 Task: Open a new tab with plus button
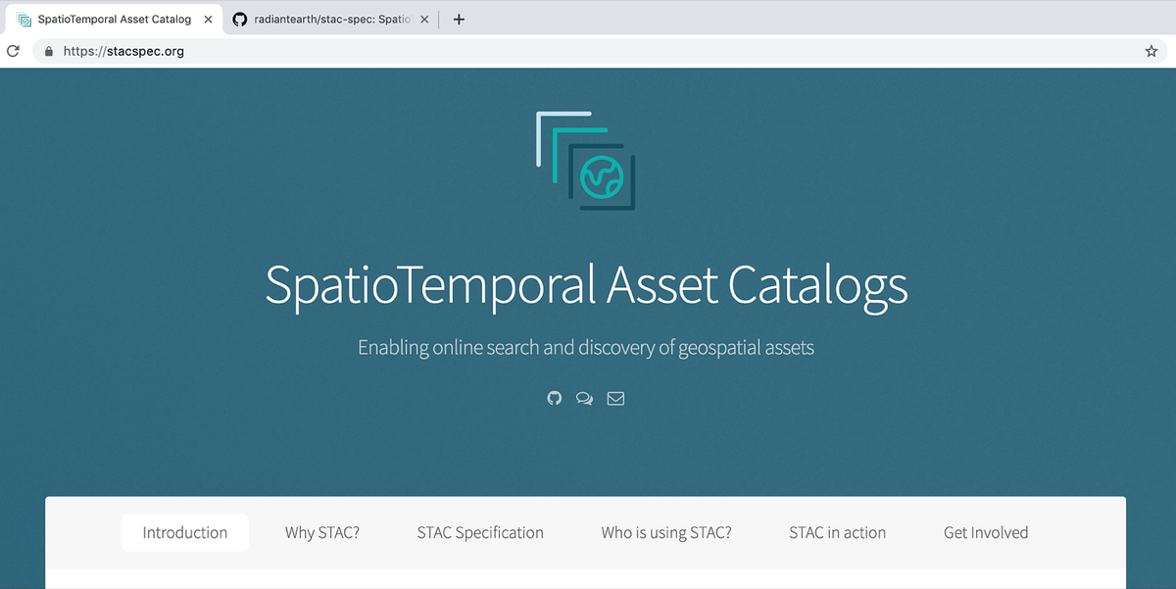pyautogui.click(x=459, y=19)
